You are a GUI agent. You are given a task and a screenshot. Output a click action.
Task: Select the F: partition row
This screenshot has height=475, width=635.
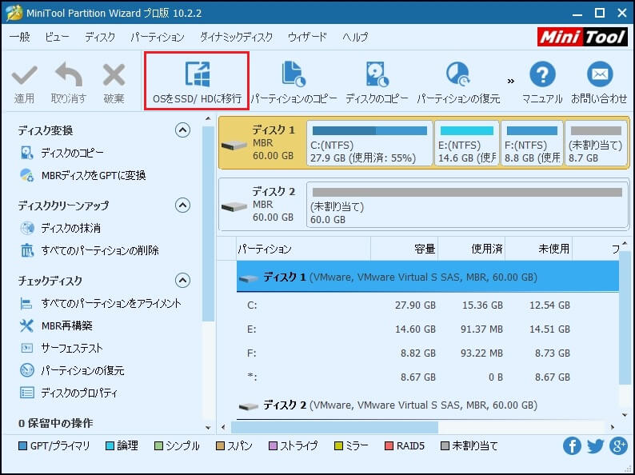[428, 353]
